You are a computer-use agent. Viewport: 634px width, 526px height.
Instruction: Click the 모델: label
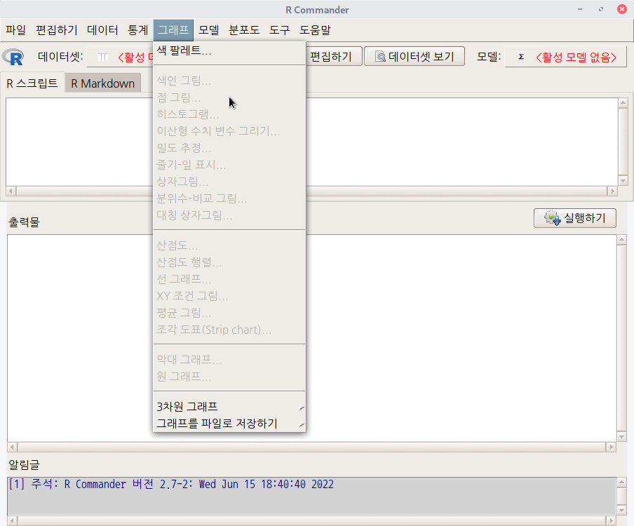pos(489,57)
